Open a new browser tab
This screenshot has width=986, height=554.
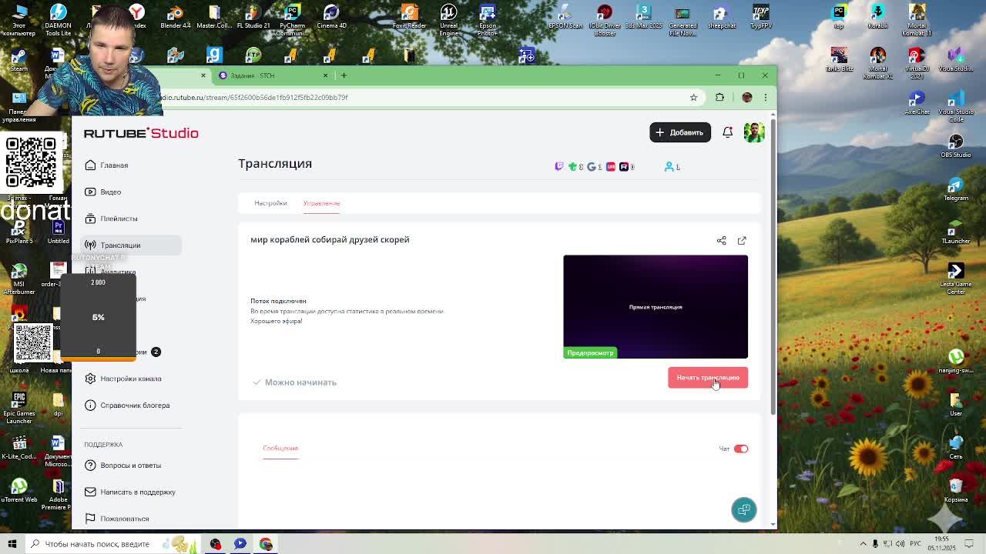344,75
